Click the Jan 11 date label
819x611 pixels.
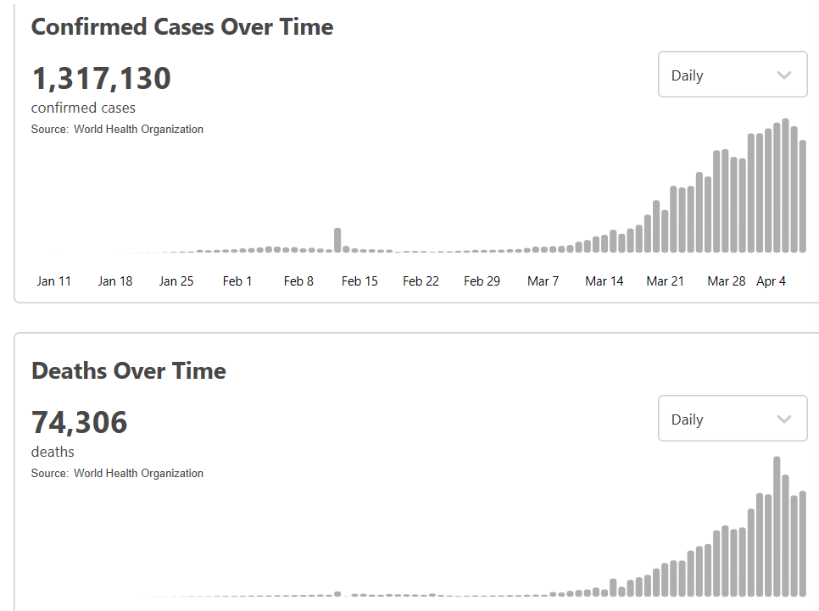coord(54,281)
